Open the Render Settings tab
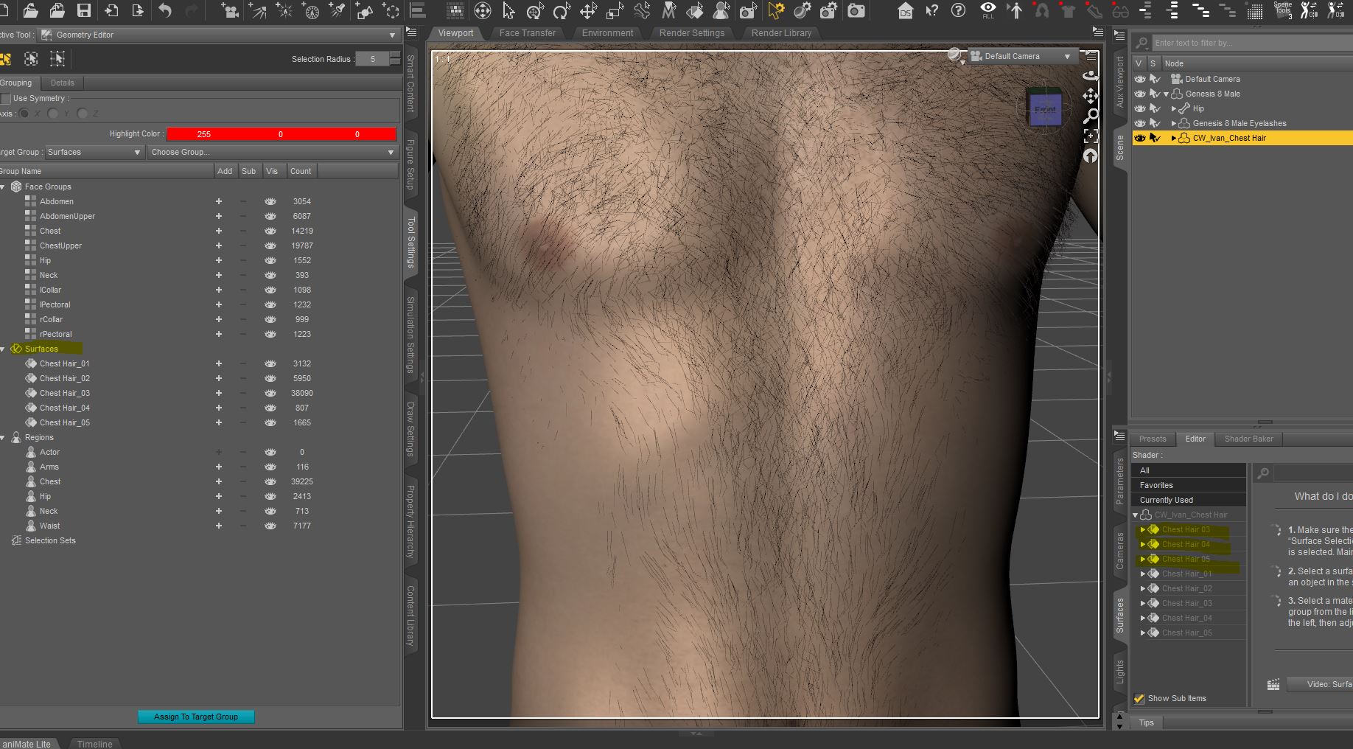Viewport: 1353px width, 749px height. coord(692,33)
